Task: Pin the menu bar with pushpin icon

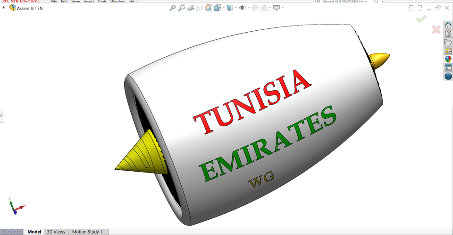Action: tap(132, 1)
